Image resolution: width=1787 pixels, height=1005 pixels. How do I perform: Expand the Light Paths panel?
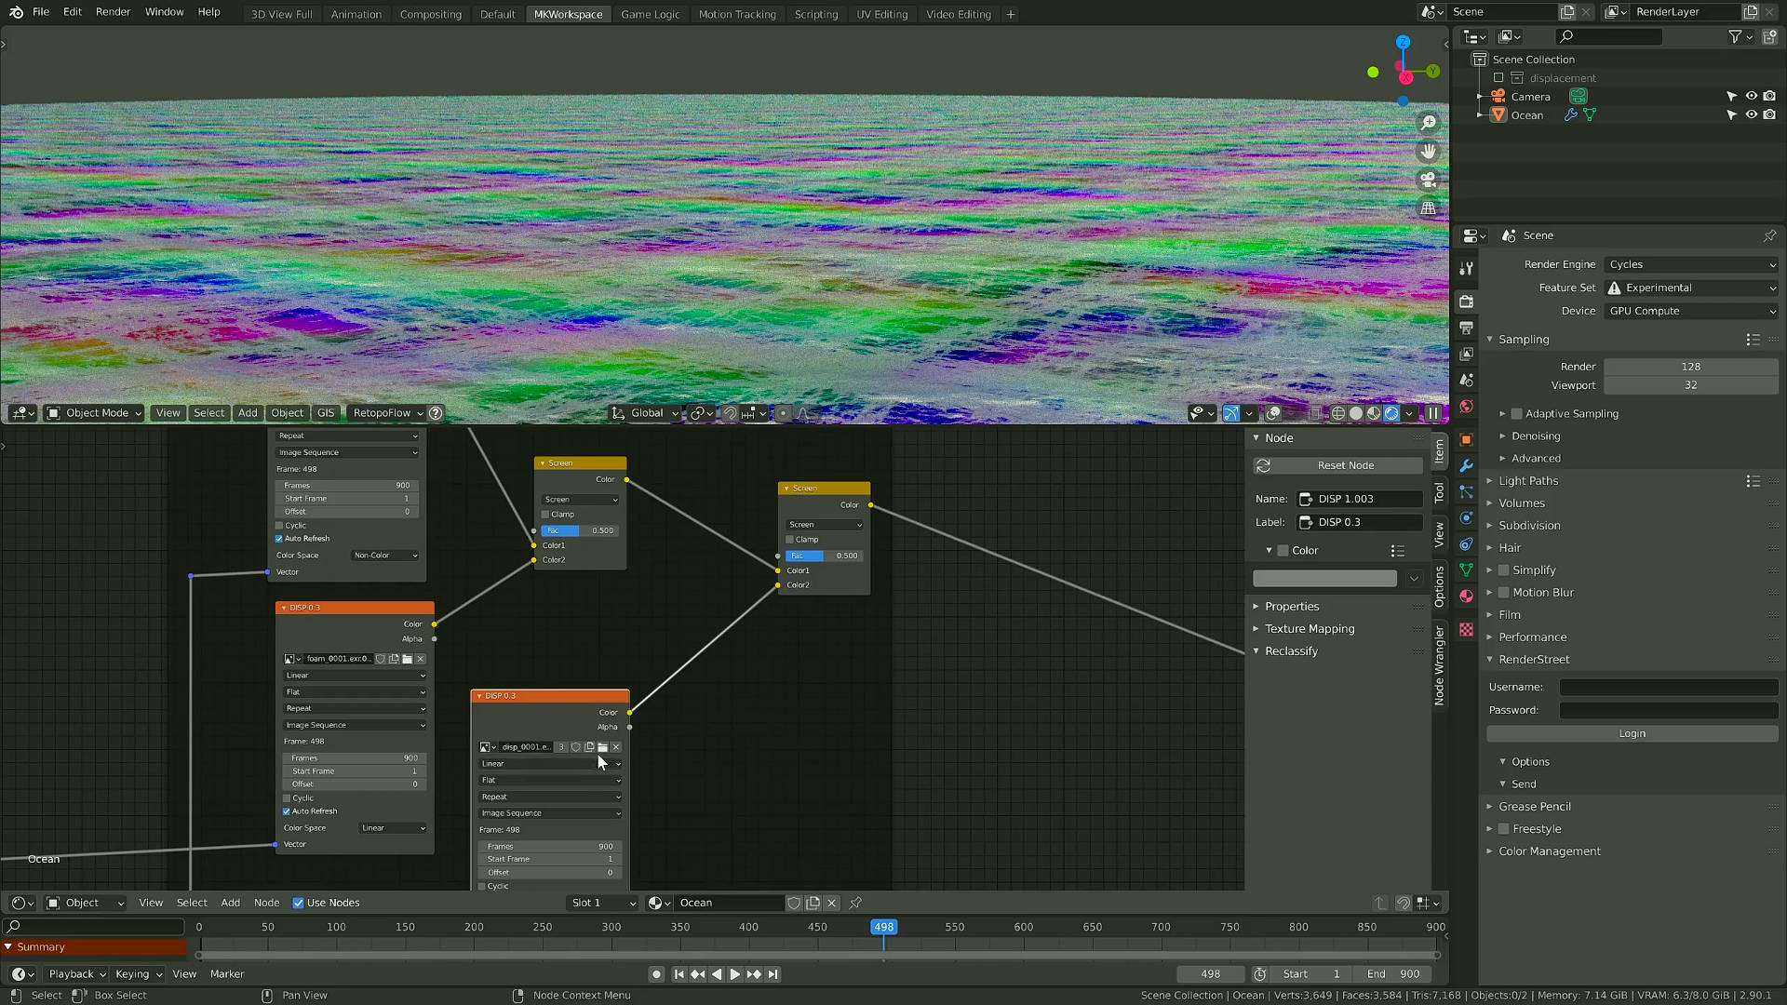[1527, 481]
